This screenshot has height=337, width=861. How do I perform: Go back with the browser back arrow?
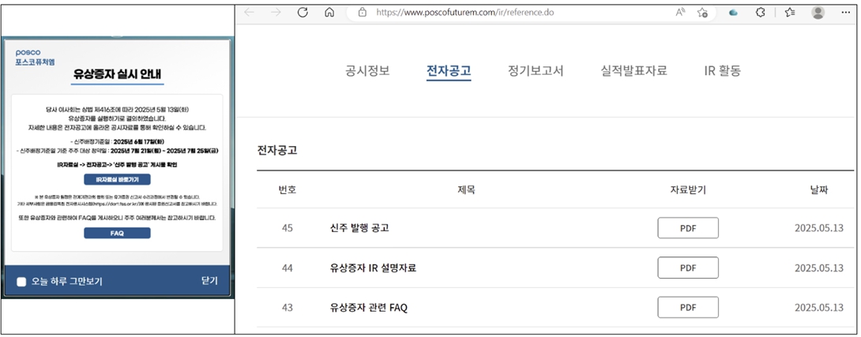click(250, 13)
